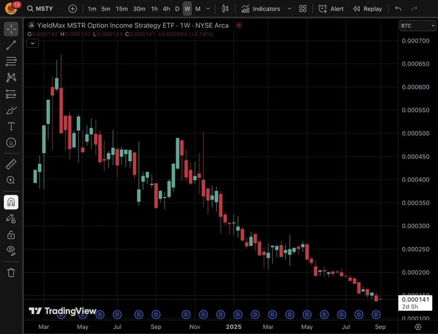Start bar Replay mode

coord(367,9)
